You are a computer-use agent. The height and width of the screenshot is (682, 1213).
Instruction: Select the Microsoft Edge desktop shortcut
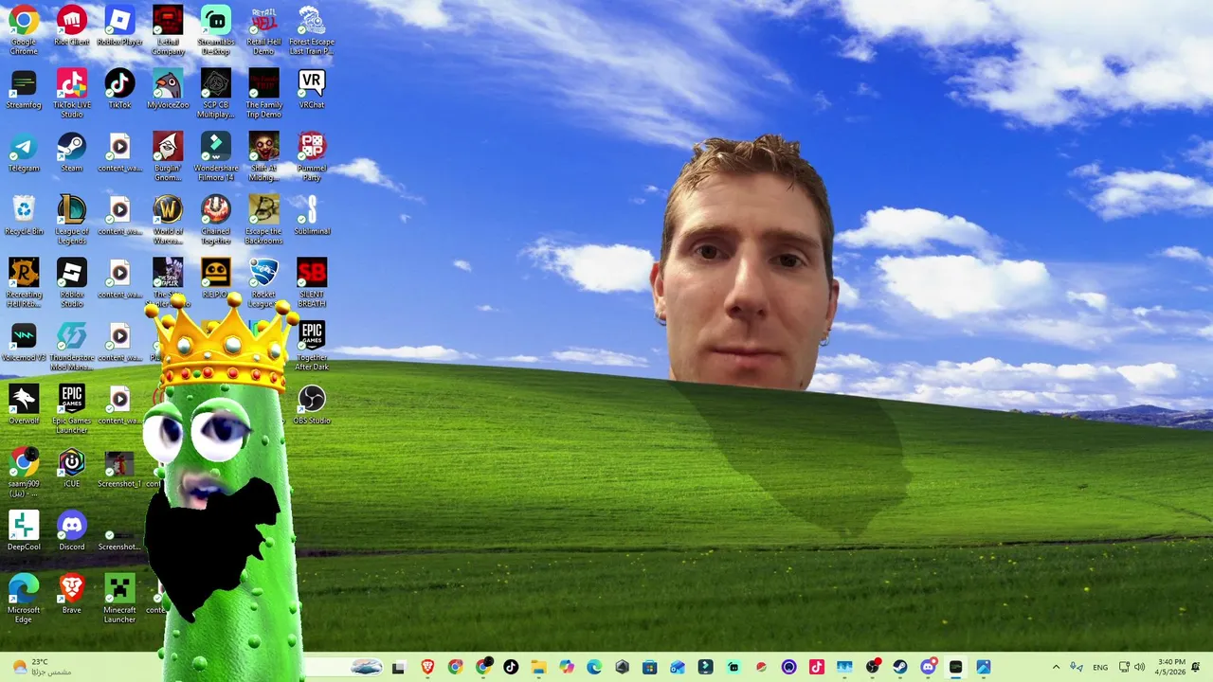24,599
